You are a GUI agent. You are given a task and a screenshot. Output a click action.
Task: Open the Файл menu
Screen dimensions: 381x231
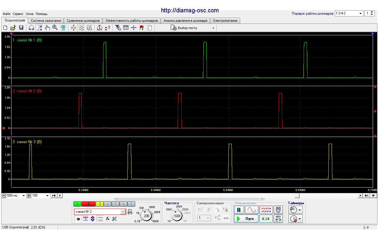pos(6,14)
